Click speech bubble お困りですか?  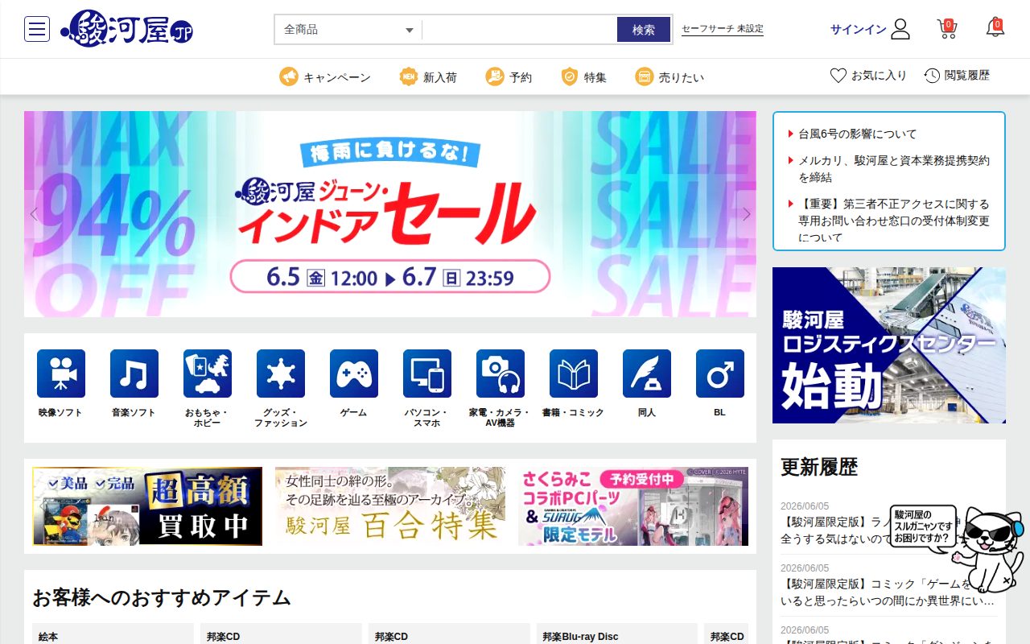(x=923, y=526)
